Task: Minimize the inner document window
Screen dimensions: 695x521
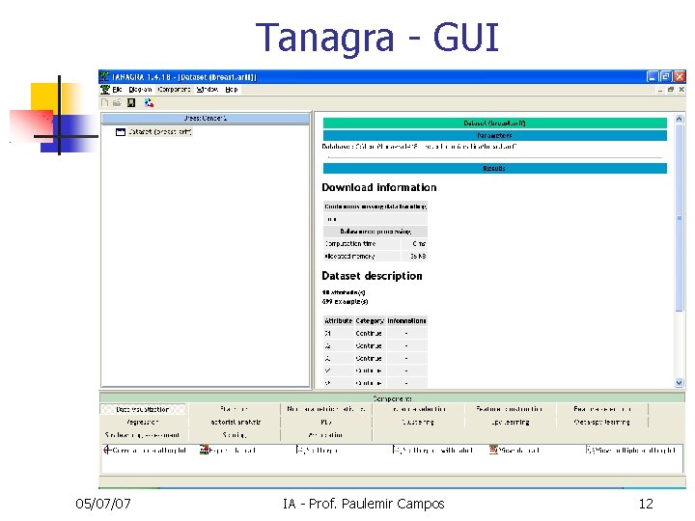Action: pyautogui.click(x=660, y=90)
